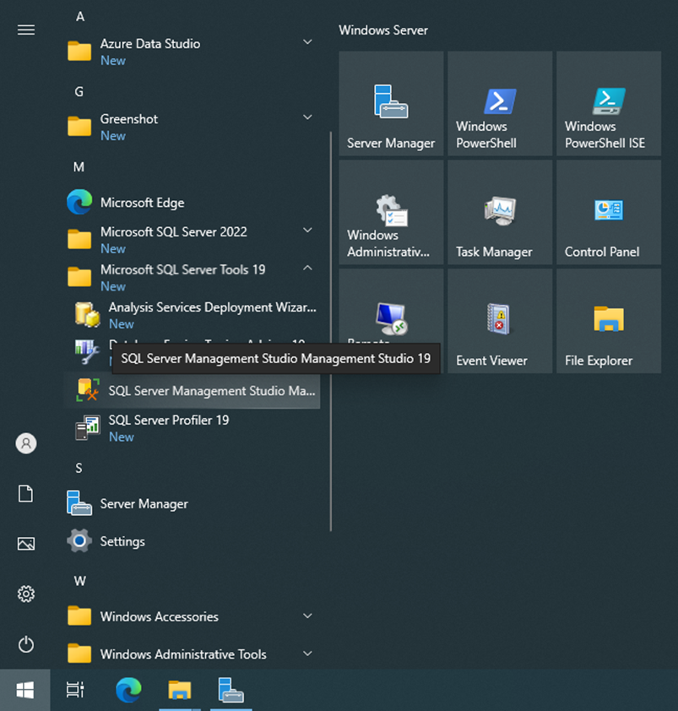
Task: Jump to letter M in the app list
Action: tap(79, 167)
